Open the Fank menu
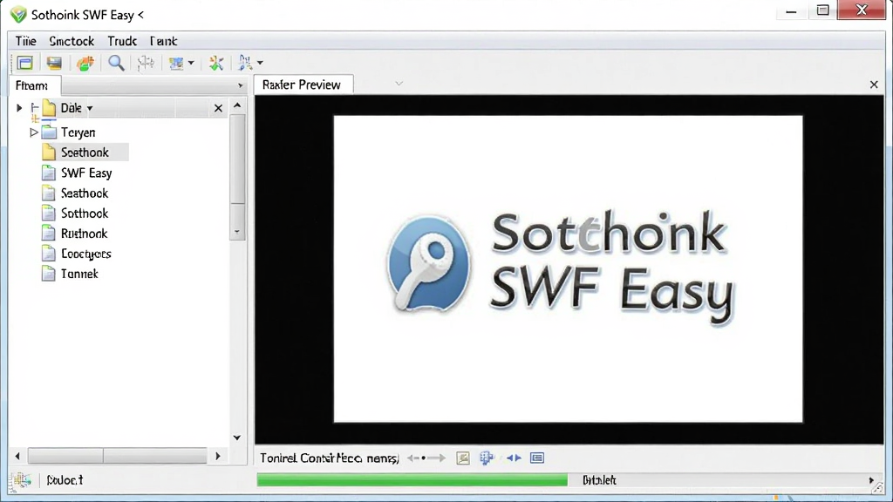893x502 pixels. pyautogui.click(x=163, y=41)
